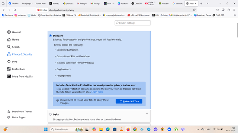The image size is (238, 133).
Task: Open the Search settings category
Action: pos(13,47)
